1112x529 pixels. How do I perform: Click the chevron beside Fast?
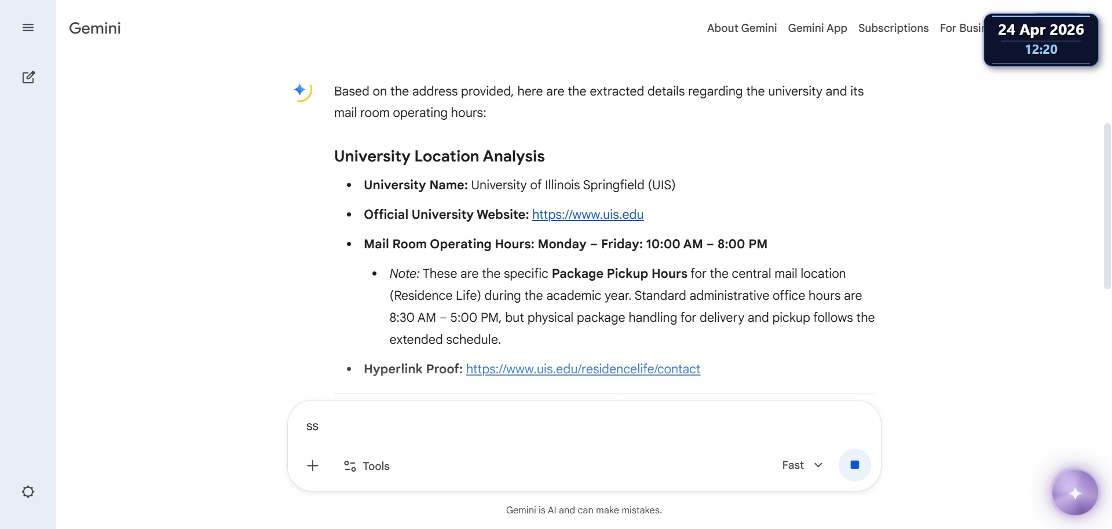[x=818, y=465]
